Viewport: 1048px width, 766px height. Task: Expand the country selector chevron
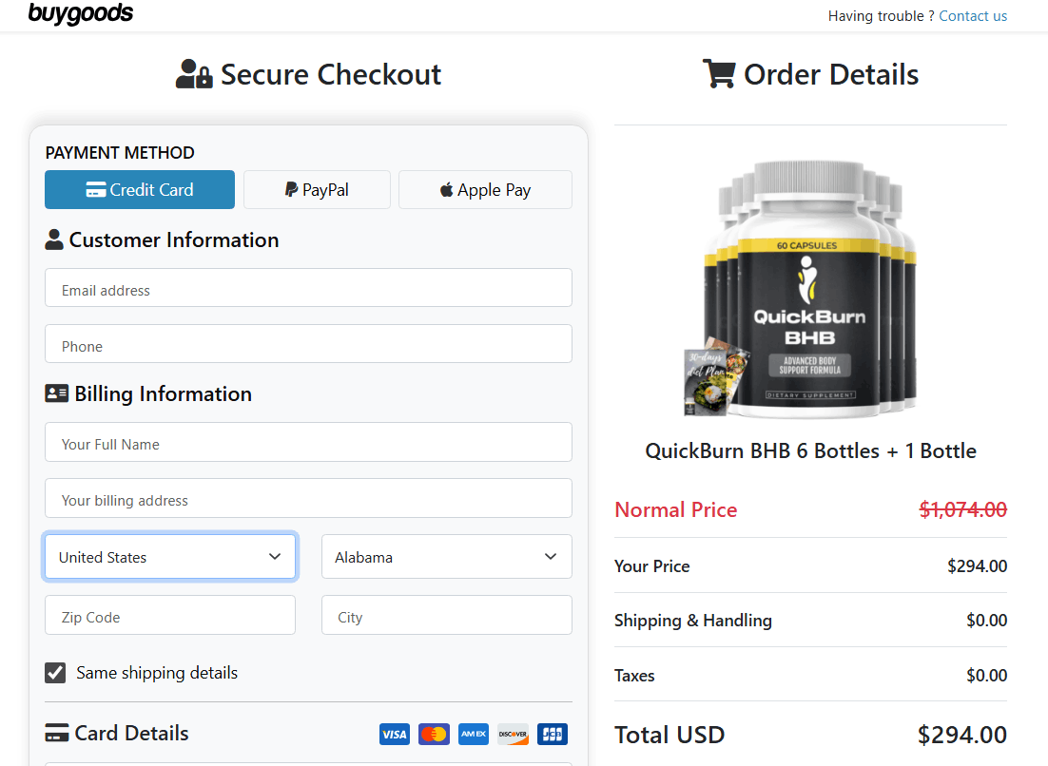pyautogui.click(x=275, y=556)
